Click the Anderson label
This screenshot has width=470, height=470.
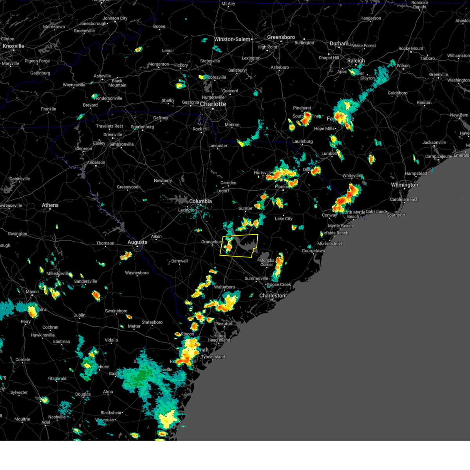coord(96,163)
